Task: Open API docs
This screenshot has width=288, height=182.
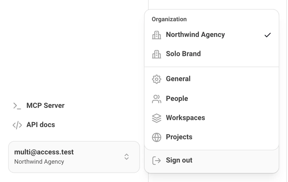Action: coord(34,125)
